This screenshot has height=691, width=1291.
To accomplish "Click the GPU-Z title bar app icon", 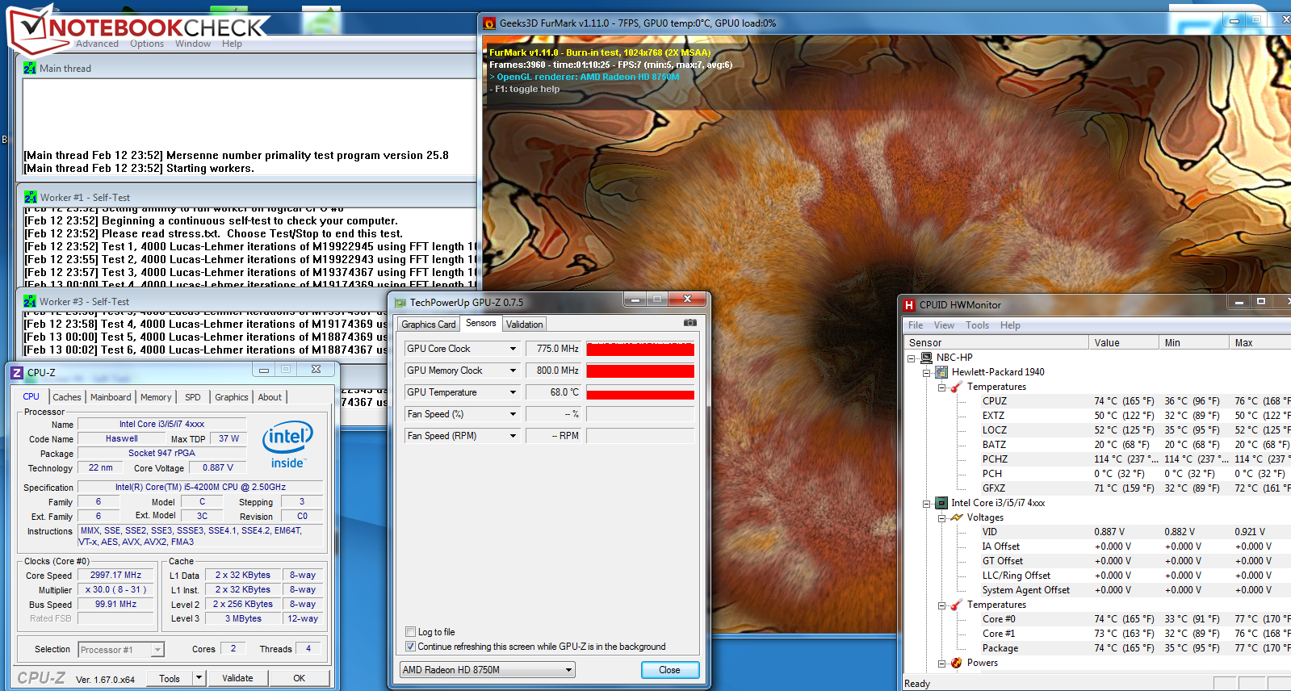I will 400,303.
